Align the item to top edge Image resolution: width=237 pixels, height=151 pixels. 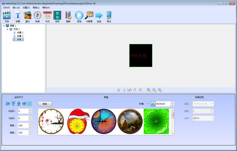coord(13,104)
